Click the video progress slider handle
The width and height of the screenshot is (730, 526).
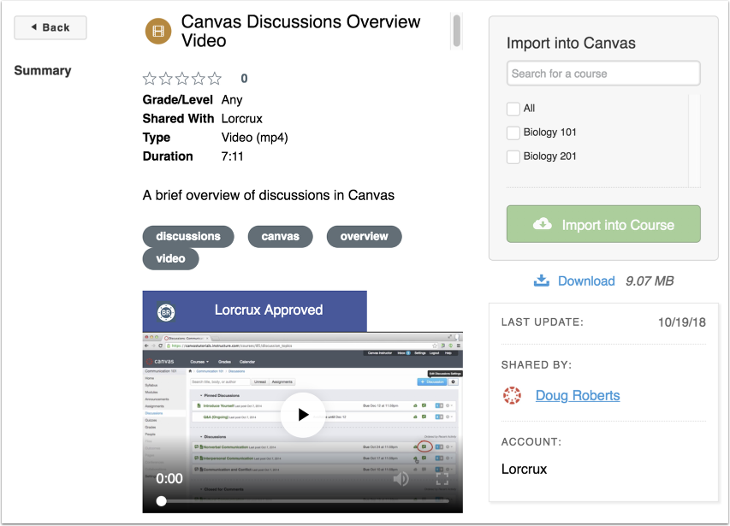[x=161, y=501]
